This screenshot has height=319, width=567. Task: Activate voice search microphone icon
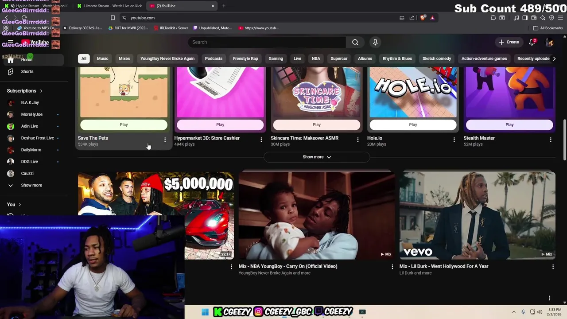(x=375, y=42)
